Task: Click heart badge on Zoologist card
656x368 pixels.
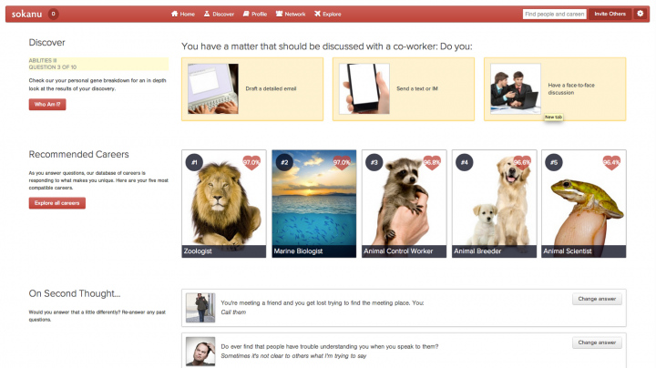Action: [x=251, y=162]
